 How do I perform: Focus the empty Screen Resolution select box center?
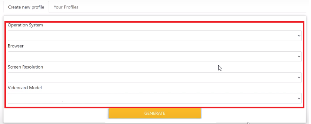click(155, 77)
